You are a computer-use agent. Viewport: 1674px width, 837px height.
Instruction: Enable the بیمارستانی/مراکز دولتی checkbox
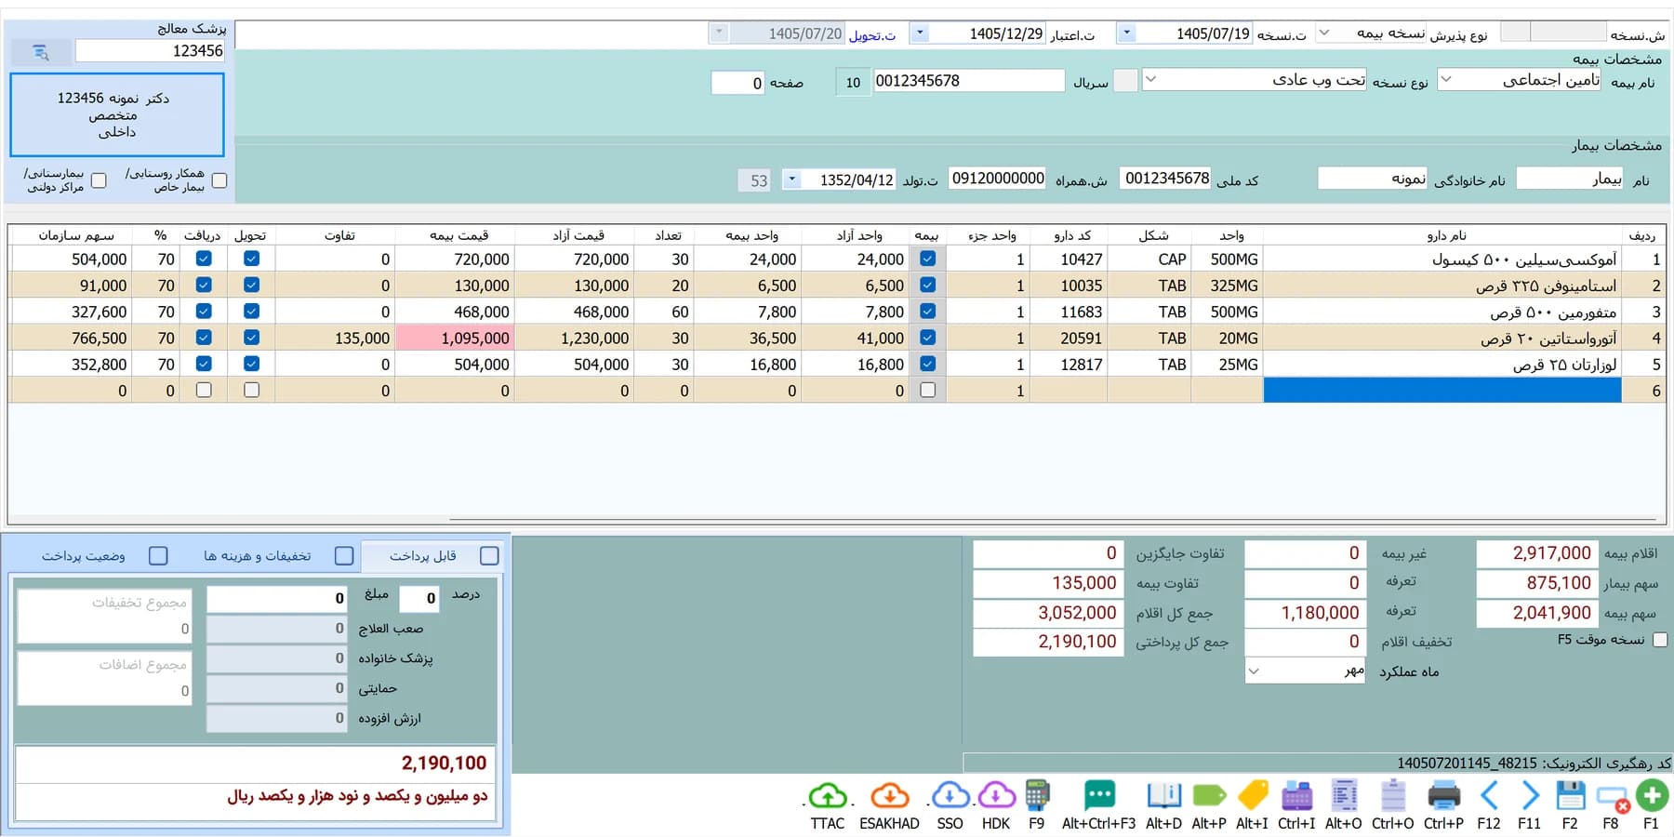tap(99, 180)
